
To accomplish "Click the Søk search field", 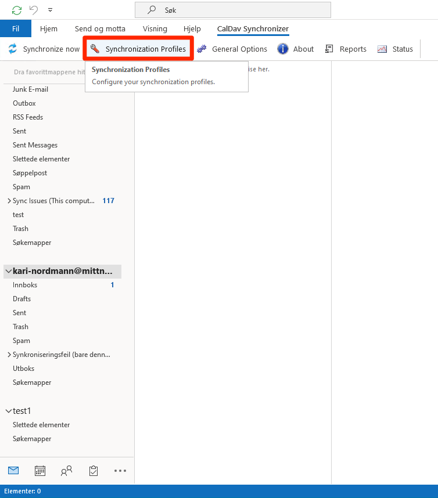I will [233, 10].
